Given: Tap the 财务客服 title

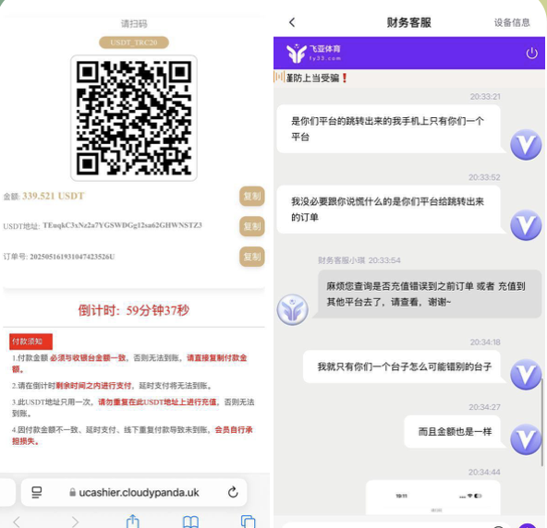Looking at the screenshot, I should tap(408, 23).
